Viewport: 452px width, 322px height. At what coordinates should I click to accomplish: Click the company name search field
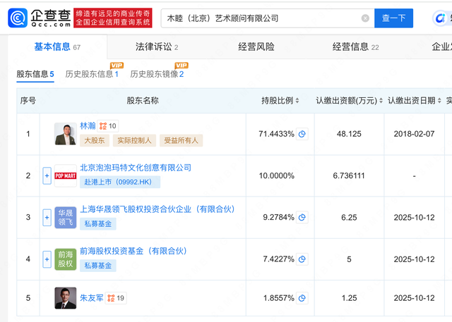pos(261,18)
